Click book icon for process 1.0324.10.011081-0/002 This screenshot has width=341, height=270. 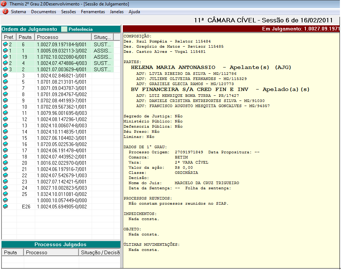pyautogui.click(x=5, y=194)
